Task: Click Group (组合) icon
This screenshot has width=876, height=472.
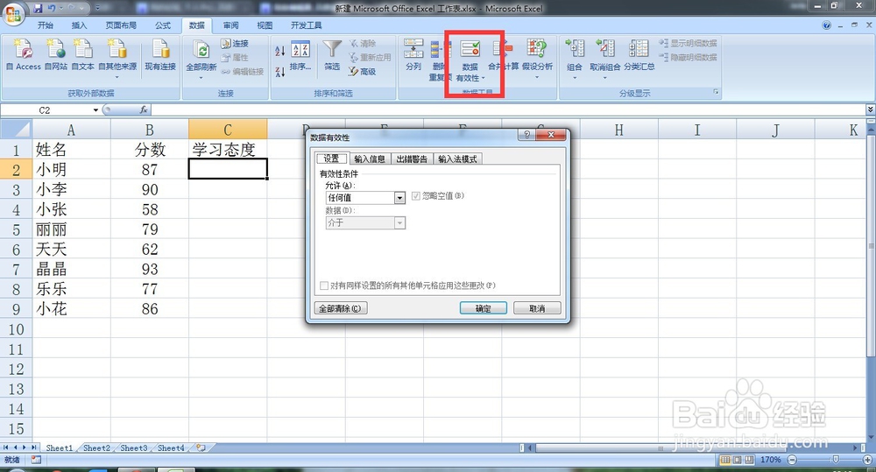Action: (x=575, y=48)
